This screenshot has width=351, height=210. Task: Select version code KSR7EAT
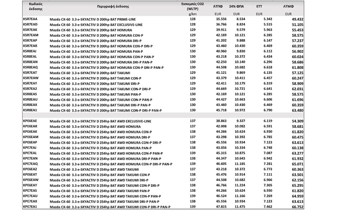(x=30, y=72)
